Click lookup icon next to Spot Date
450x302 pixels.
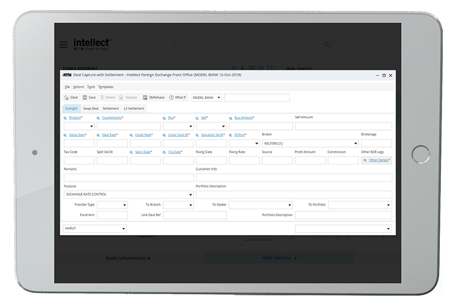pos(131,152)
